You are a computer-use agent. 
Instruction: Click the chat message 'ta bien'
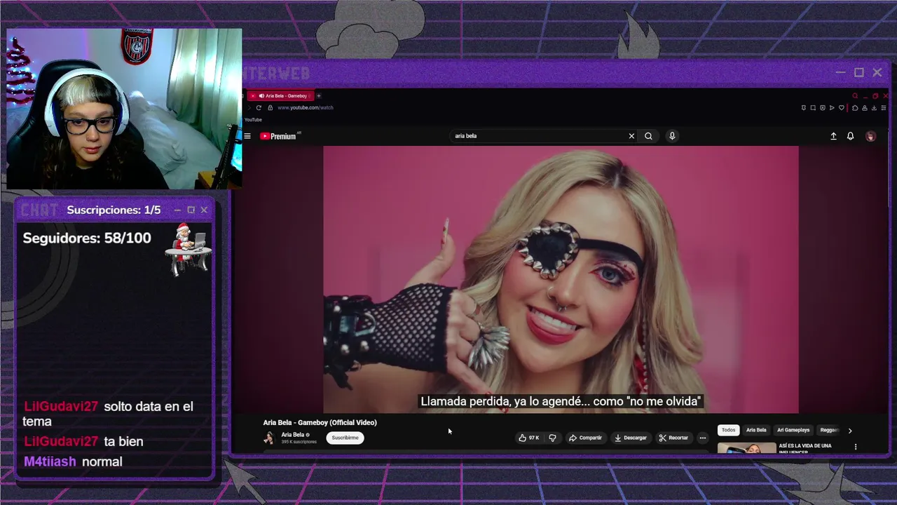point(123,441)
